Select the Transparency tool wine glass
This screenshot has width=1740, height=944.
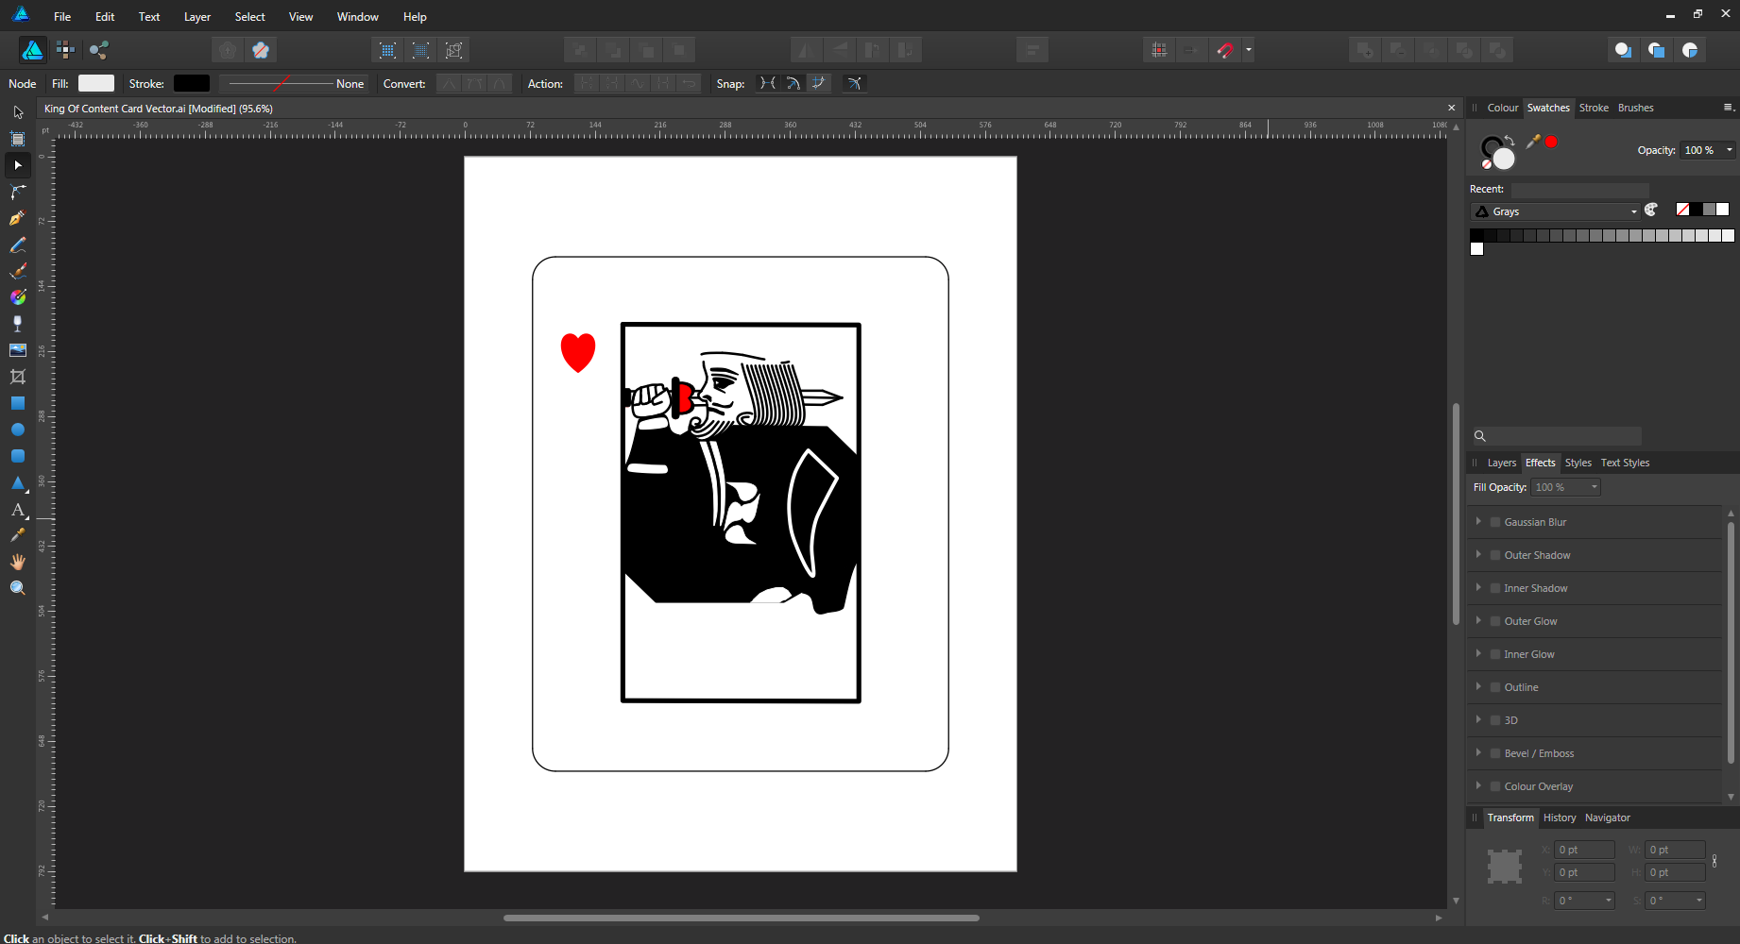(x=18, y=324)
